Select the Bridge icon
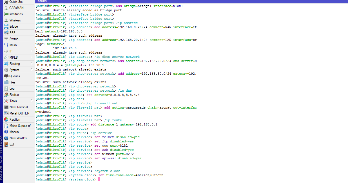 6,27
